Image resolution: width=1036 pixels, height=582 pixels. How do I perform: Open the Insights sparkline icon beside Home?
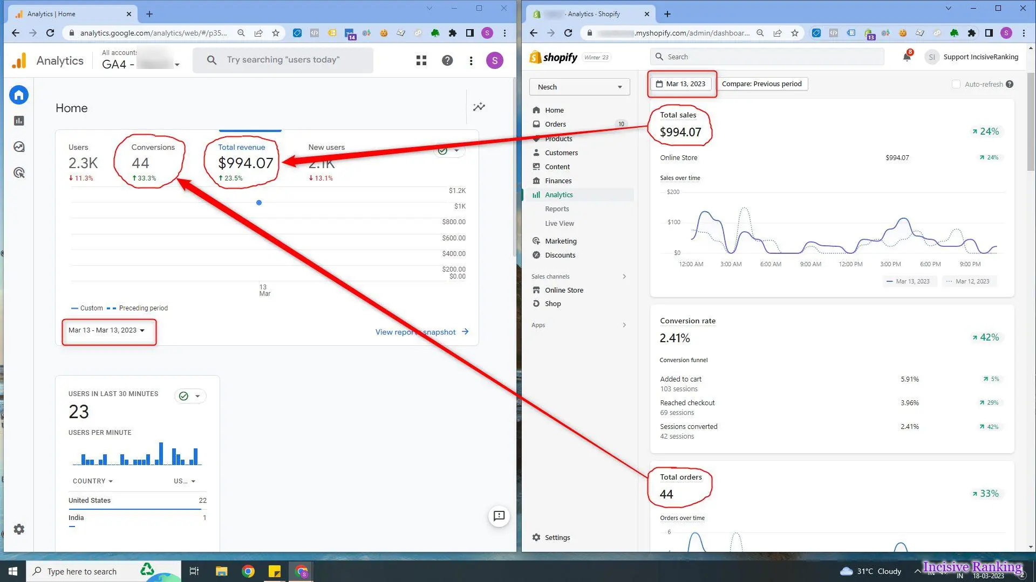tap(479, 107)
